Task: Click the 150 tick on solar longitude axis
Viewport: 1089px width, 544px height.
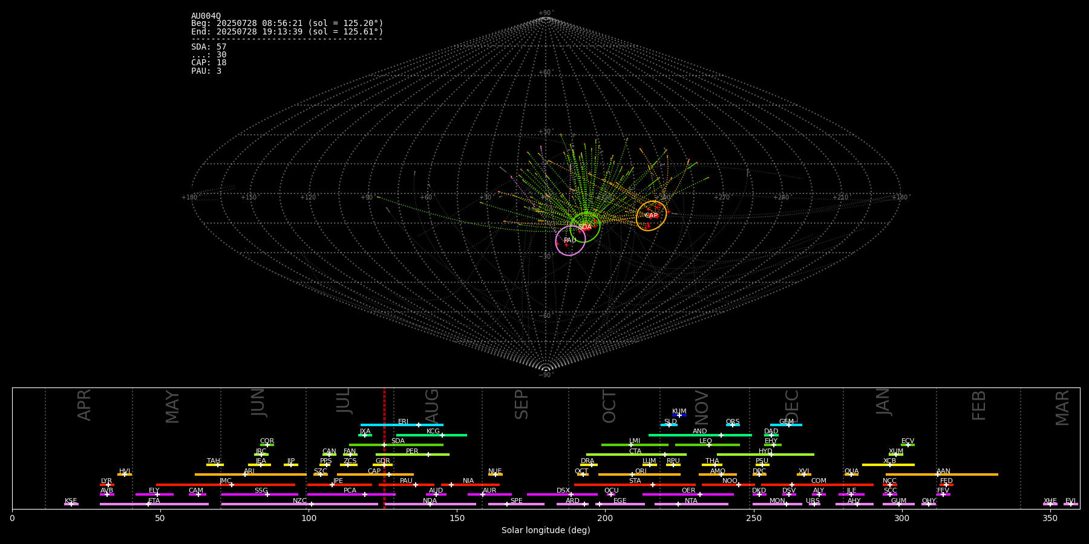Action: pyautogui.click(x=457, y=518)
